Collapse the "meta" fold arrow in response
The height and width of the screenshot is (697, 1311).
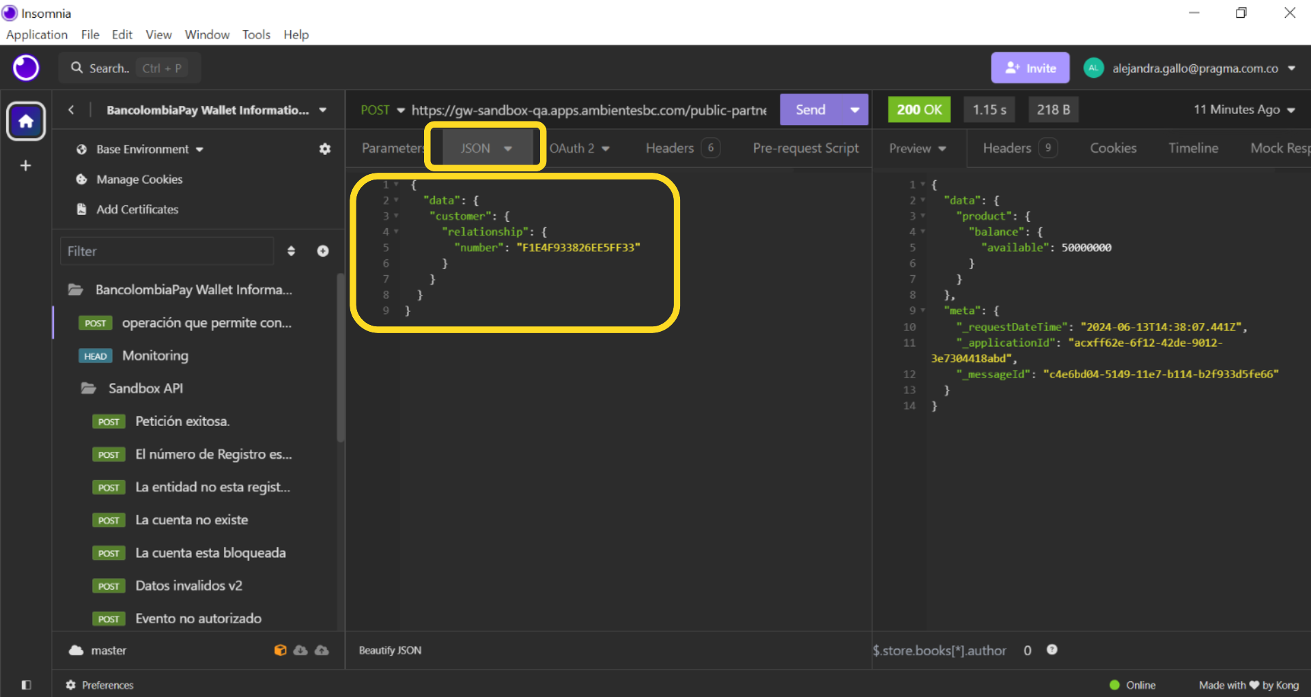[x=923, y=311]
